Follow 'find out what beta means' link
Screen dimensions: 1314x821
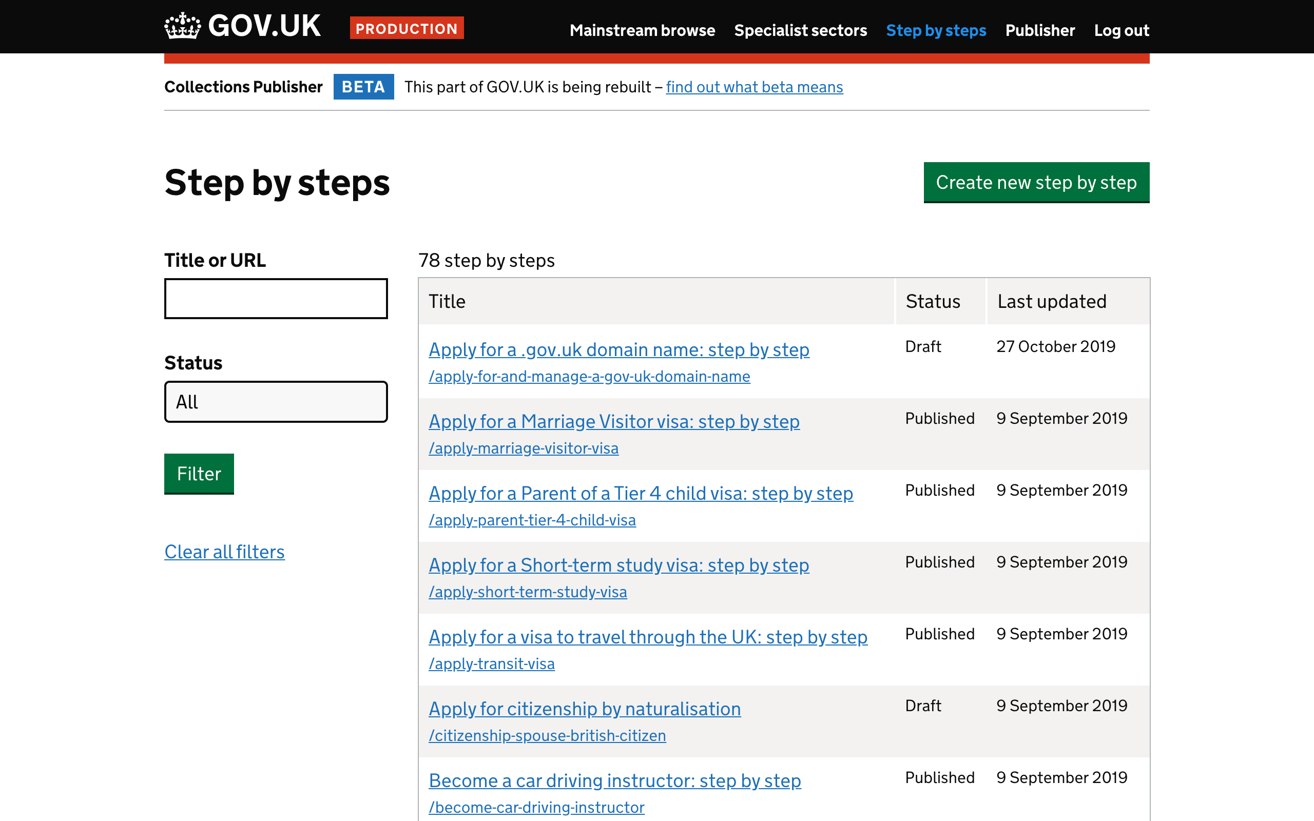click(x=754, y=87)
